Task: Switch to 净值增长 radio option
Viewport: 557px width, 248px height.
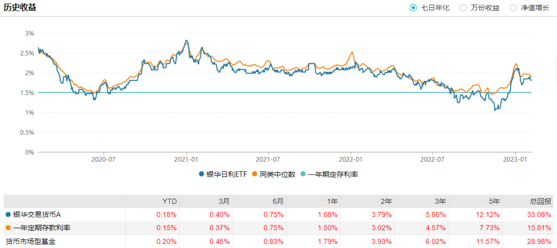Action: coord(513,8)
